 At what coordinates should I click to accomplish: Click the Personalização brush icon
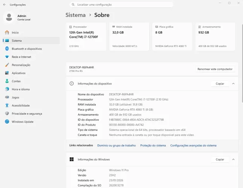click(7, 65)
